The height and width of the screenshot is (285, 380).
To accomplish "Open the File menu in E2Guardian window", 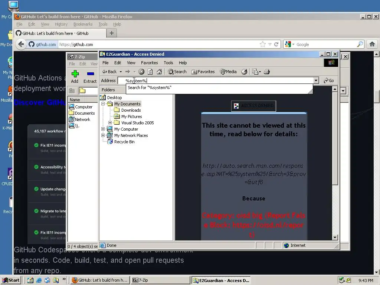I will (x=105, y=63).
